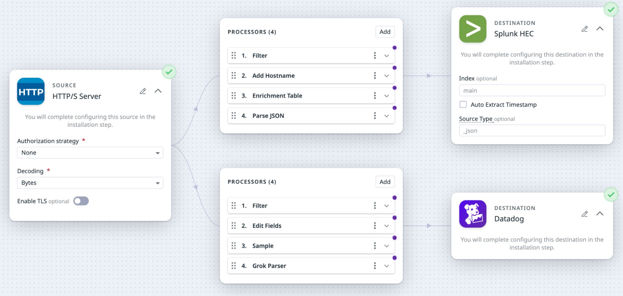Image resolution: width=623 pixels, height=296 pixels.
Task: Toggle the Enable TLS switch
Action: [81, 201]
